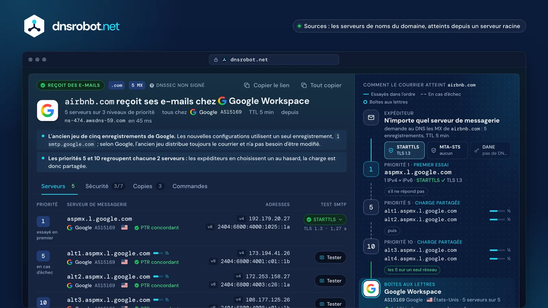Switch to the Sécurité tab
This screenshot has width=548, height=308.
pyautogui.click(x=105, y=186)
